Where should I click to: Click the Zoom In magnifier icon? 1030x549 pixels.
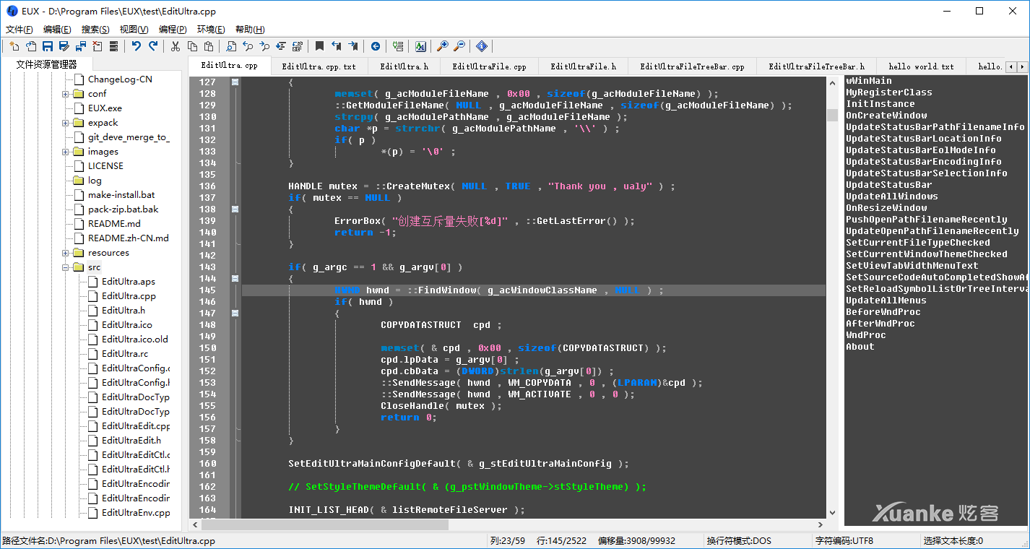pos(443,46)
